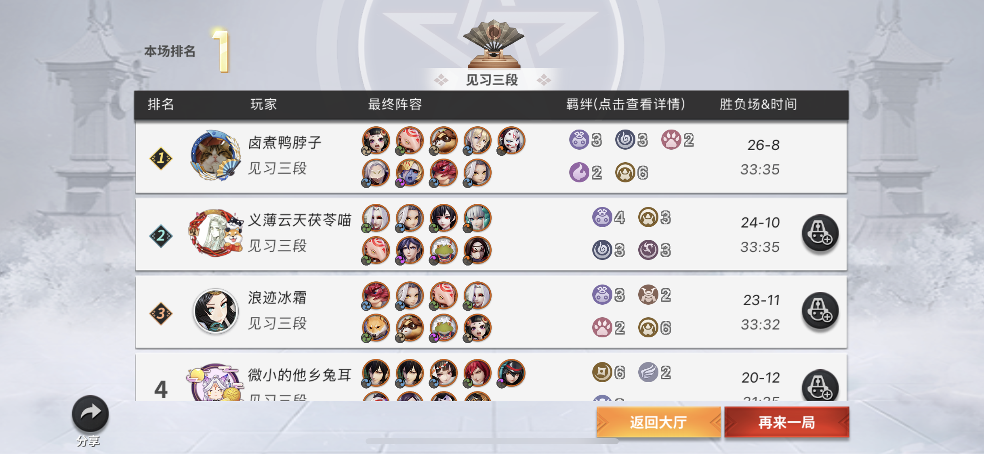Open 卤煮鸭脖子 cat avatar profile
This screenshot has height=454, width=984.
[x=215, y=155]
